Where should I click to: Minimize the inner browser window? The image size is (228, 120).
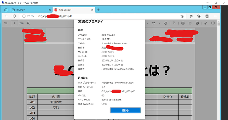[205, 7]
